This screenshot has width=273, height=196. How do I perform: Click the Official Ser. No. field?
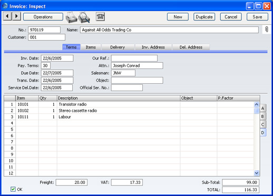[127, 88]
